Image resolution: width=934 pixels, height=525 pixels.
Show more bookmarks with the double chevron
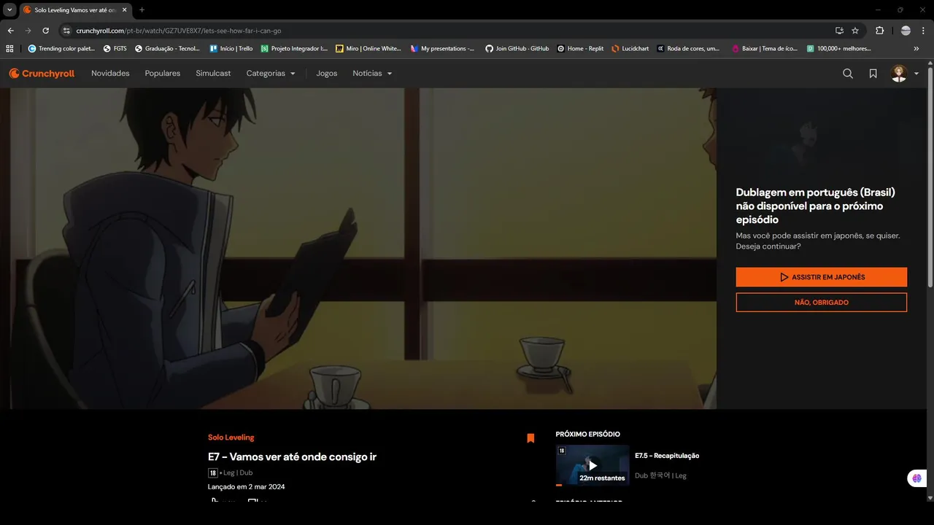pos(916,49)
